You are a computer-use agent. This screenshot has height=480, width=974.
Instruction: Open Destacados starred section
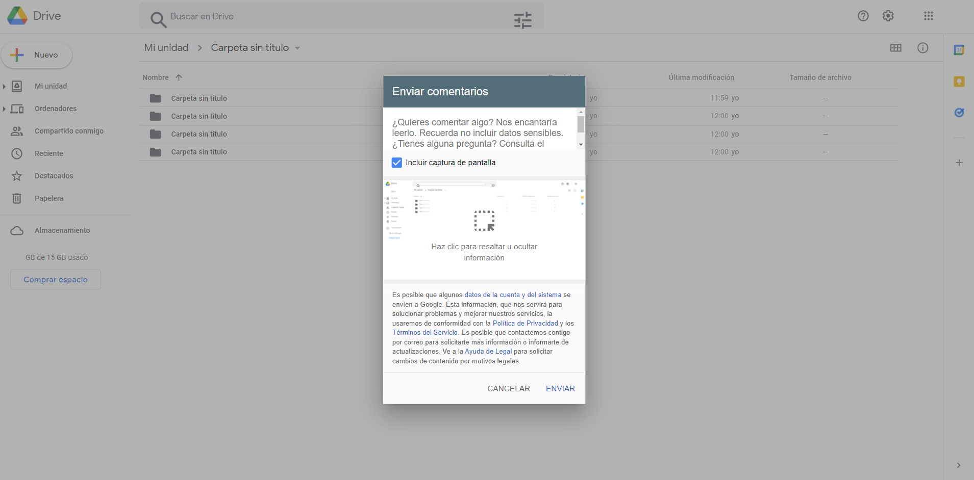(54, 176)
